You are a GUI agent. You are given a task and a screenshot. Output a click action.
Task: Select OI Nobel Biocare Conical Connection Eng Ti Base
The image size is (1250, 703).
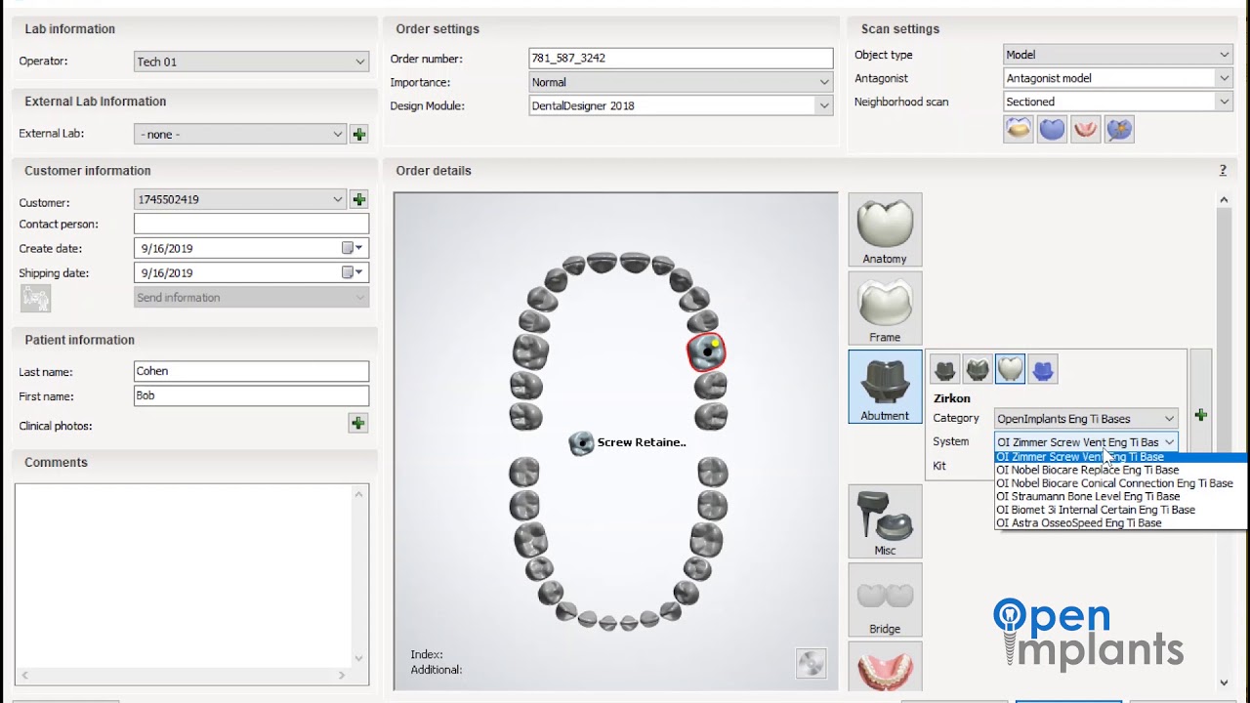pyautogui.click(x=1120, y=483)
